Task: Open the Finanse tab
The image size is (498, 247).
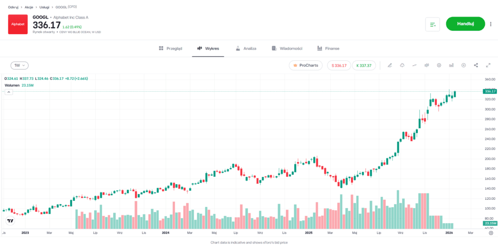Action: point(328,49)
